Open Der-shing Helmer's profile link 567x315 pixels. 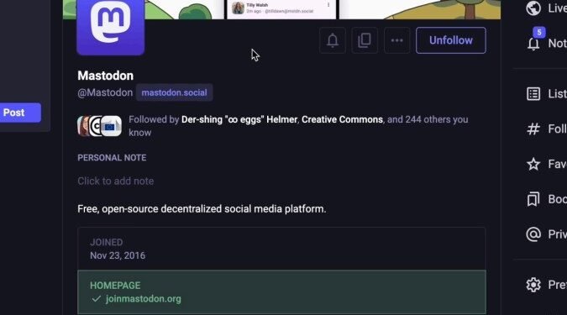click(239, 119)
